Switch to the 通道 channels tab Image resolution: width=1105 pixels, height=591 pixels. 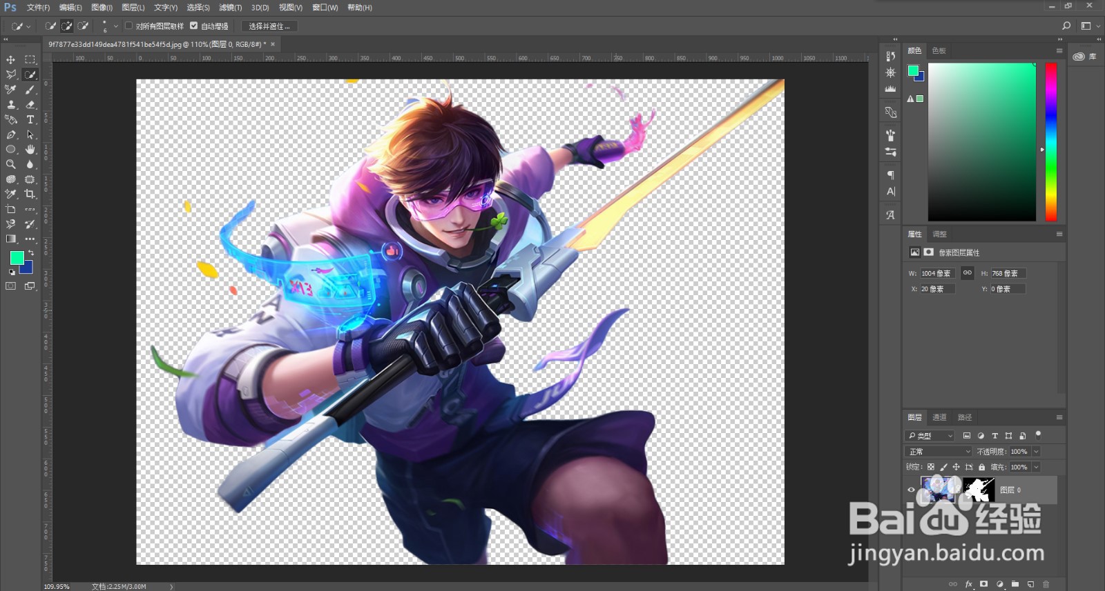939,417
